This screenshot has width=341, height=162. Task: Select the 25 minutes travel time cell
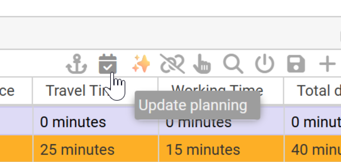77,150
